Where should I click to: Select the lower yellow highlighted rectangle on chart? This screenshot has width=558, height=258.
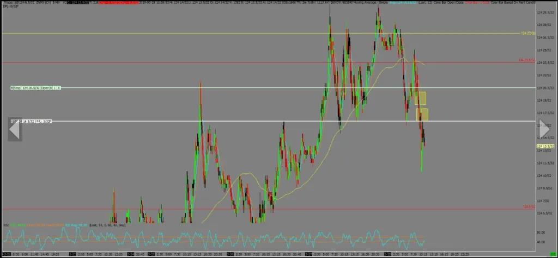tap(422, 114)
